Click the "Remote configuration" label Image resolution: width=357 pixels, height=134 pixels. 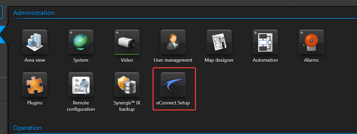point(81,106)
